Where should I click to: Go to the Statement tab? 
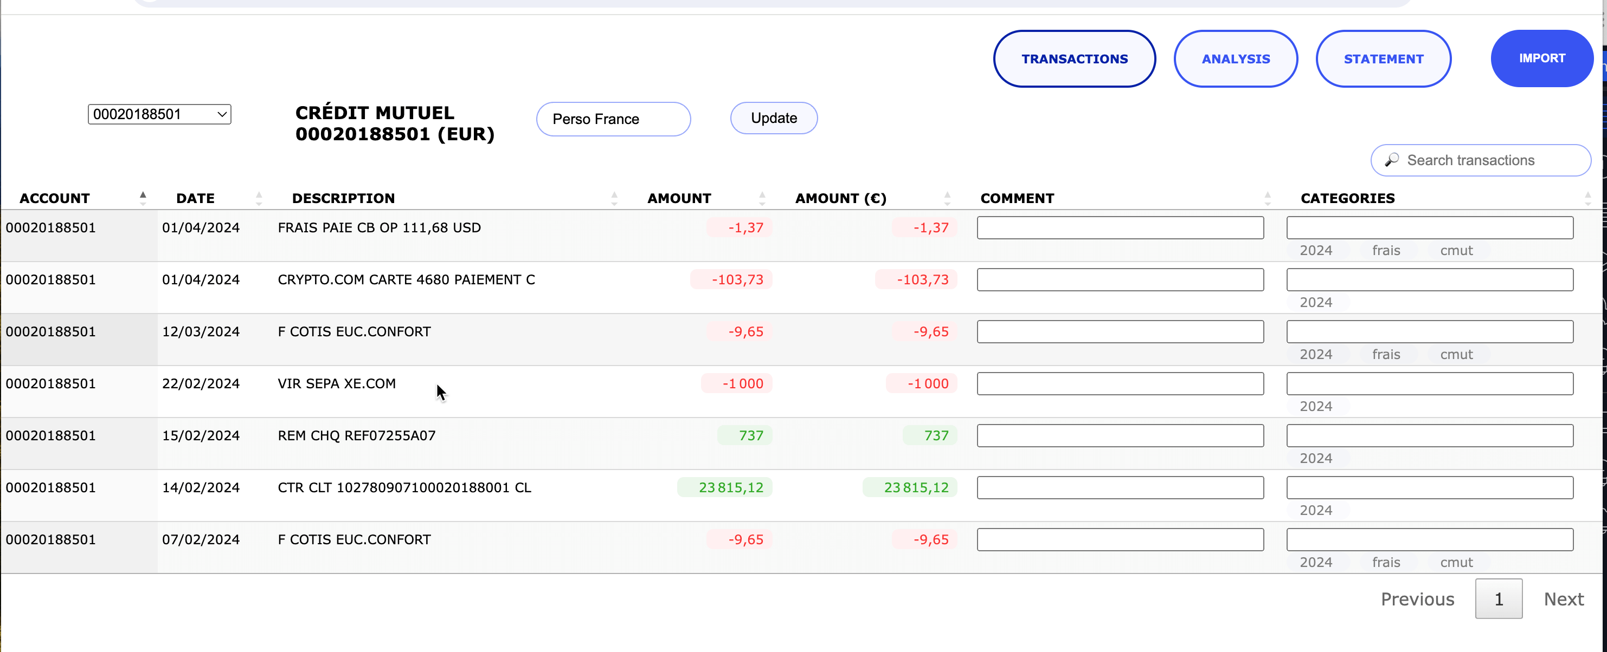pos(1383,58)
